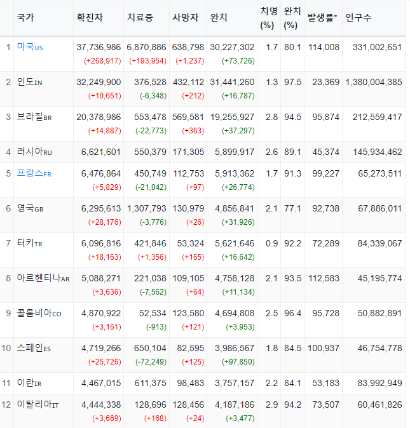Screen dimensions: 410x428
Task: Click Turkey population 84,339,067
Action: point(379,243)
